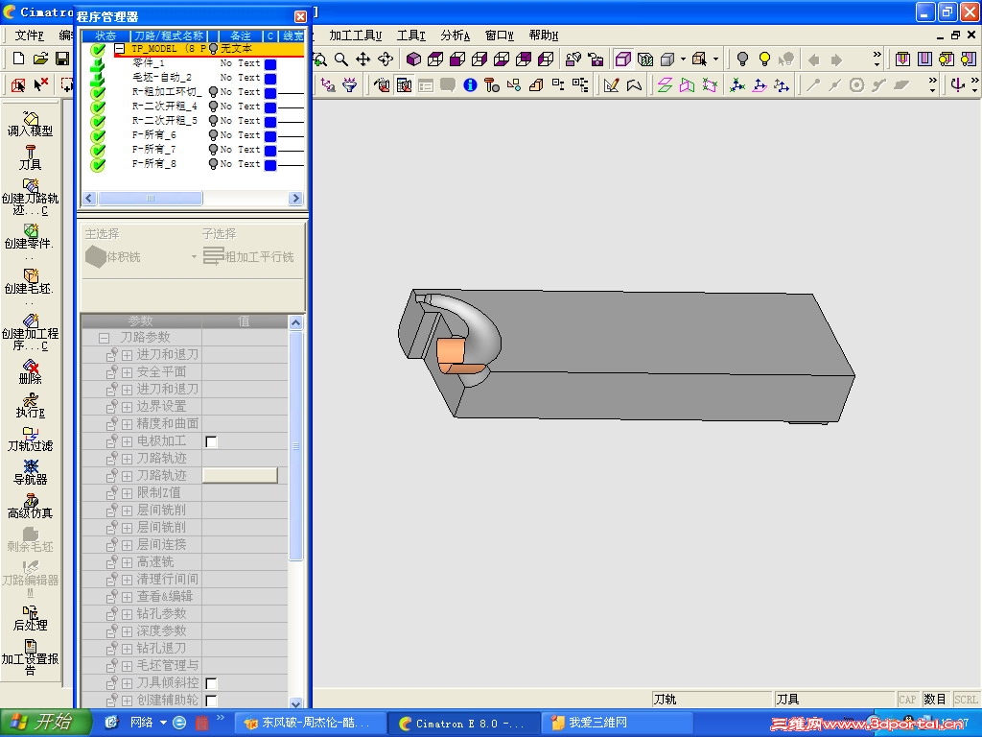The height and width of the screenshot is (737, 982).
Task: Launch 高级仿真 advanced simulation
Action: [x=30, y=507]
